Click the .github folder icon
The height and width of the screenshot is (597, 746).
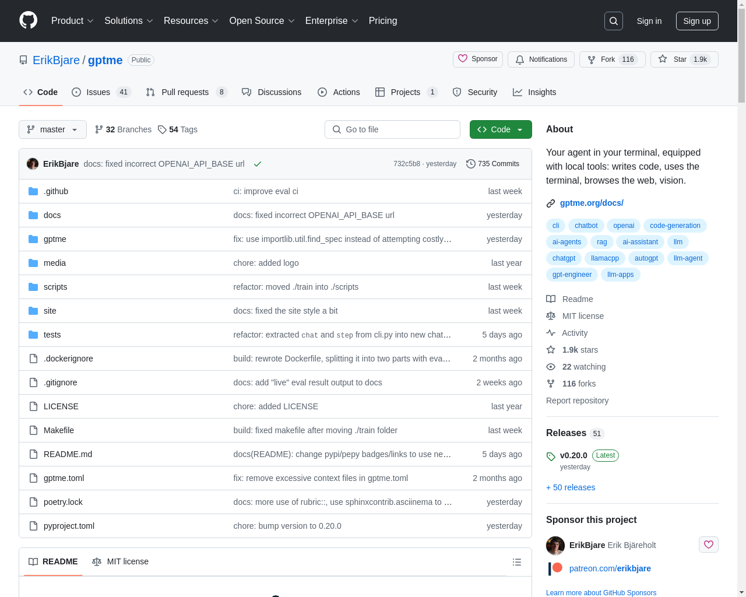pyautogui.click(x=33, y=191)
